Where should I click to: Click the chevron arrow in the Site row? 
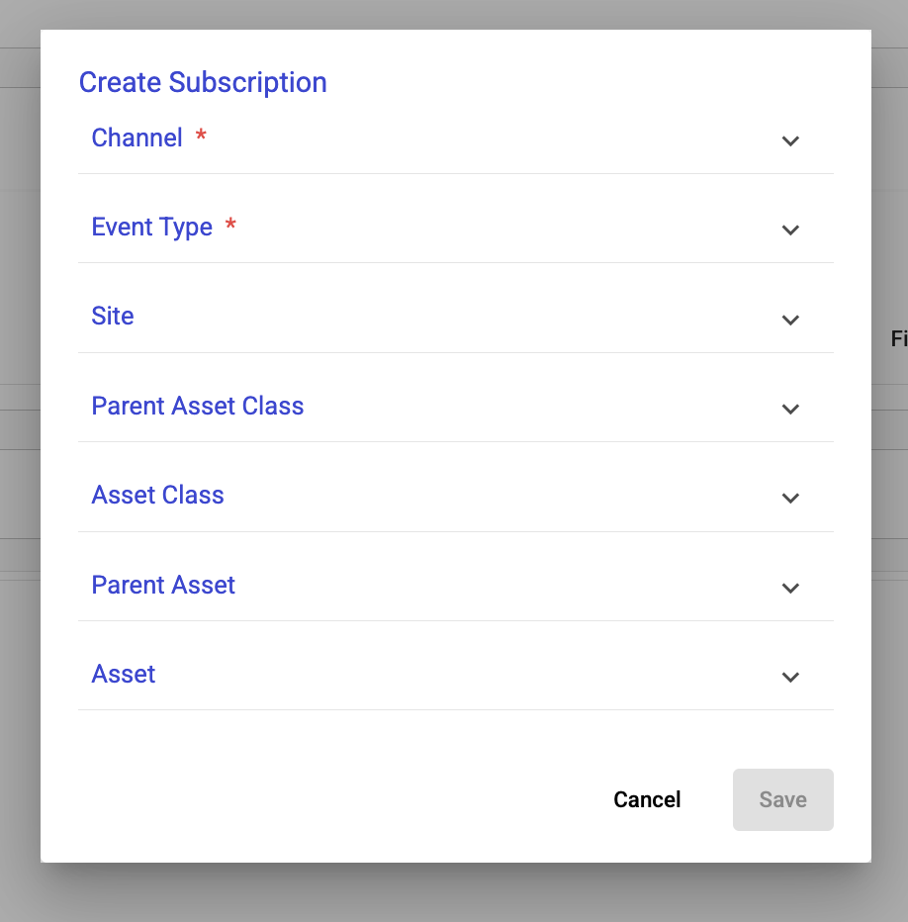(790, 320)
